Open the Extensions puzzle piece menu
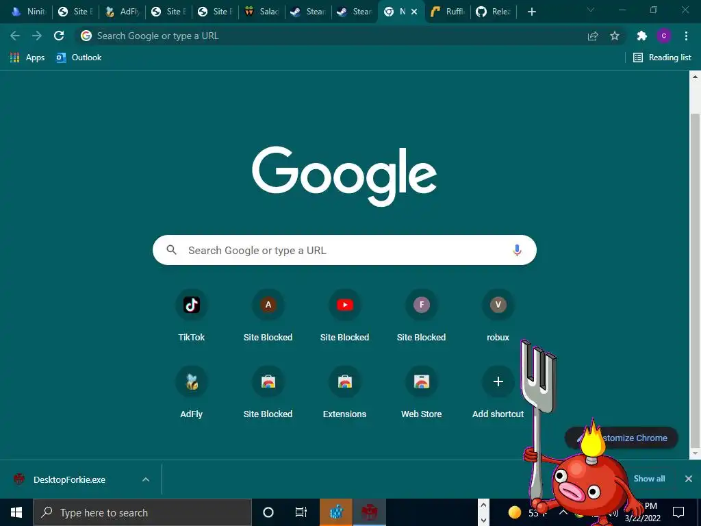 642,36
